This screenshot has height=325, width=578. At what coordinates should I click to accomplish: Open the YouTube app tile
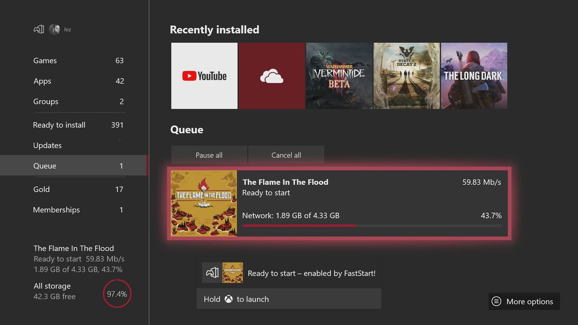click(204, 75)
